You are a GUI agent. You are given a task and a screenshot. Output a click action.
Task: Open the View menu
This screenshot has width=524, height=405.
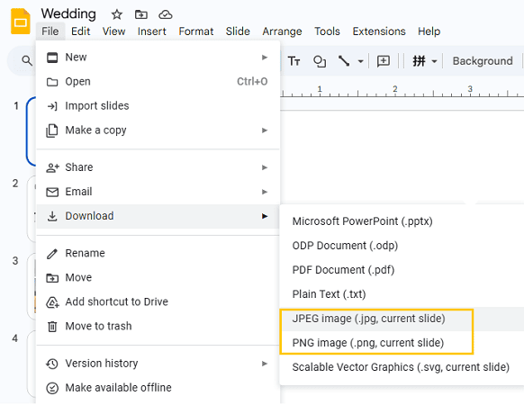click(x=113, y=31)
